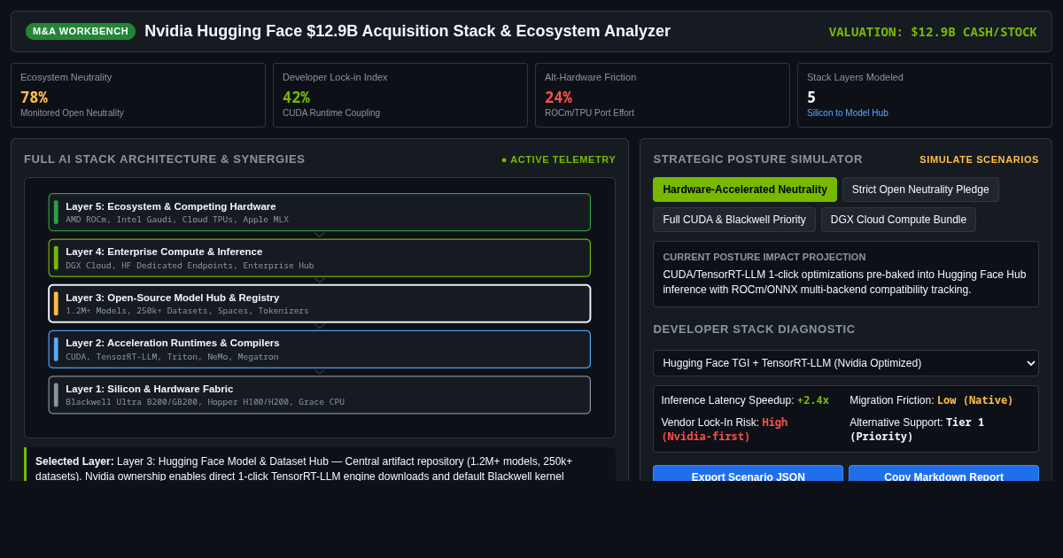
Task: Select Strict Open Neutrality Pledge posture
Action: pos(920,190)
